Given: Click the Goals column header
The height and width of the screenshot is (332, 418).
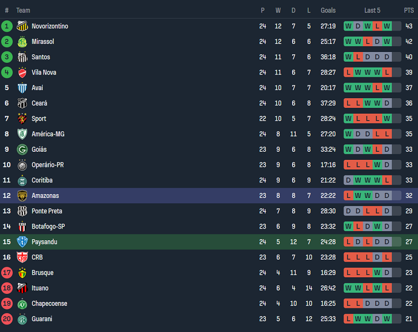Looking at the screenshot, I should point(328,10).
